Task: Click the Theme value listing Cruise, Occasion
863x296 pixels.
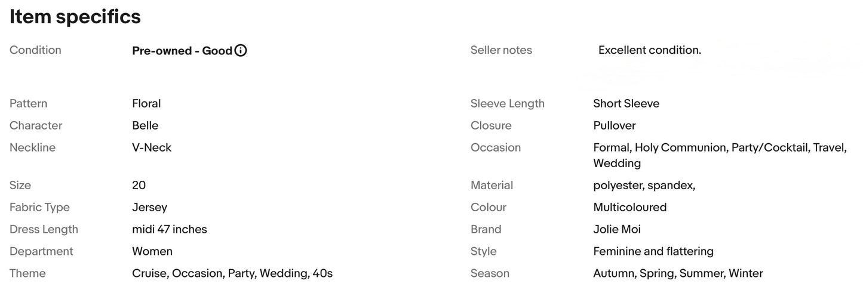Action: point(232,273)
